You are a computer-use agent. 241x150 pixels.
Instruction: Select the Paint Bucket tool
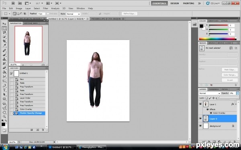[4, 72]
